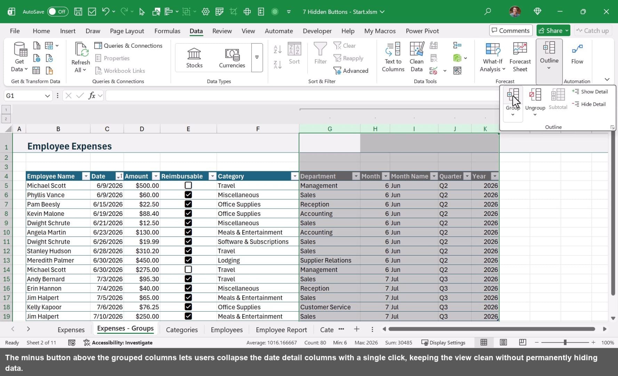
Task: Uncheck Reimbursable box for Pam Beesly
Action: [x=188, y=204]
